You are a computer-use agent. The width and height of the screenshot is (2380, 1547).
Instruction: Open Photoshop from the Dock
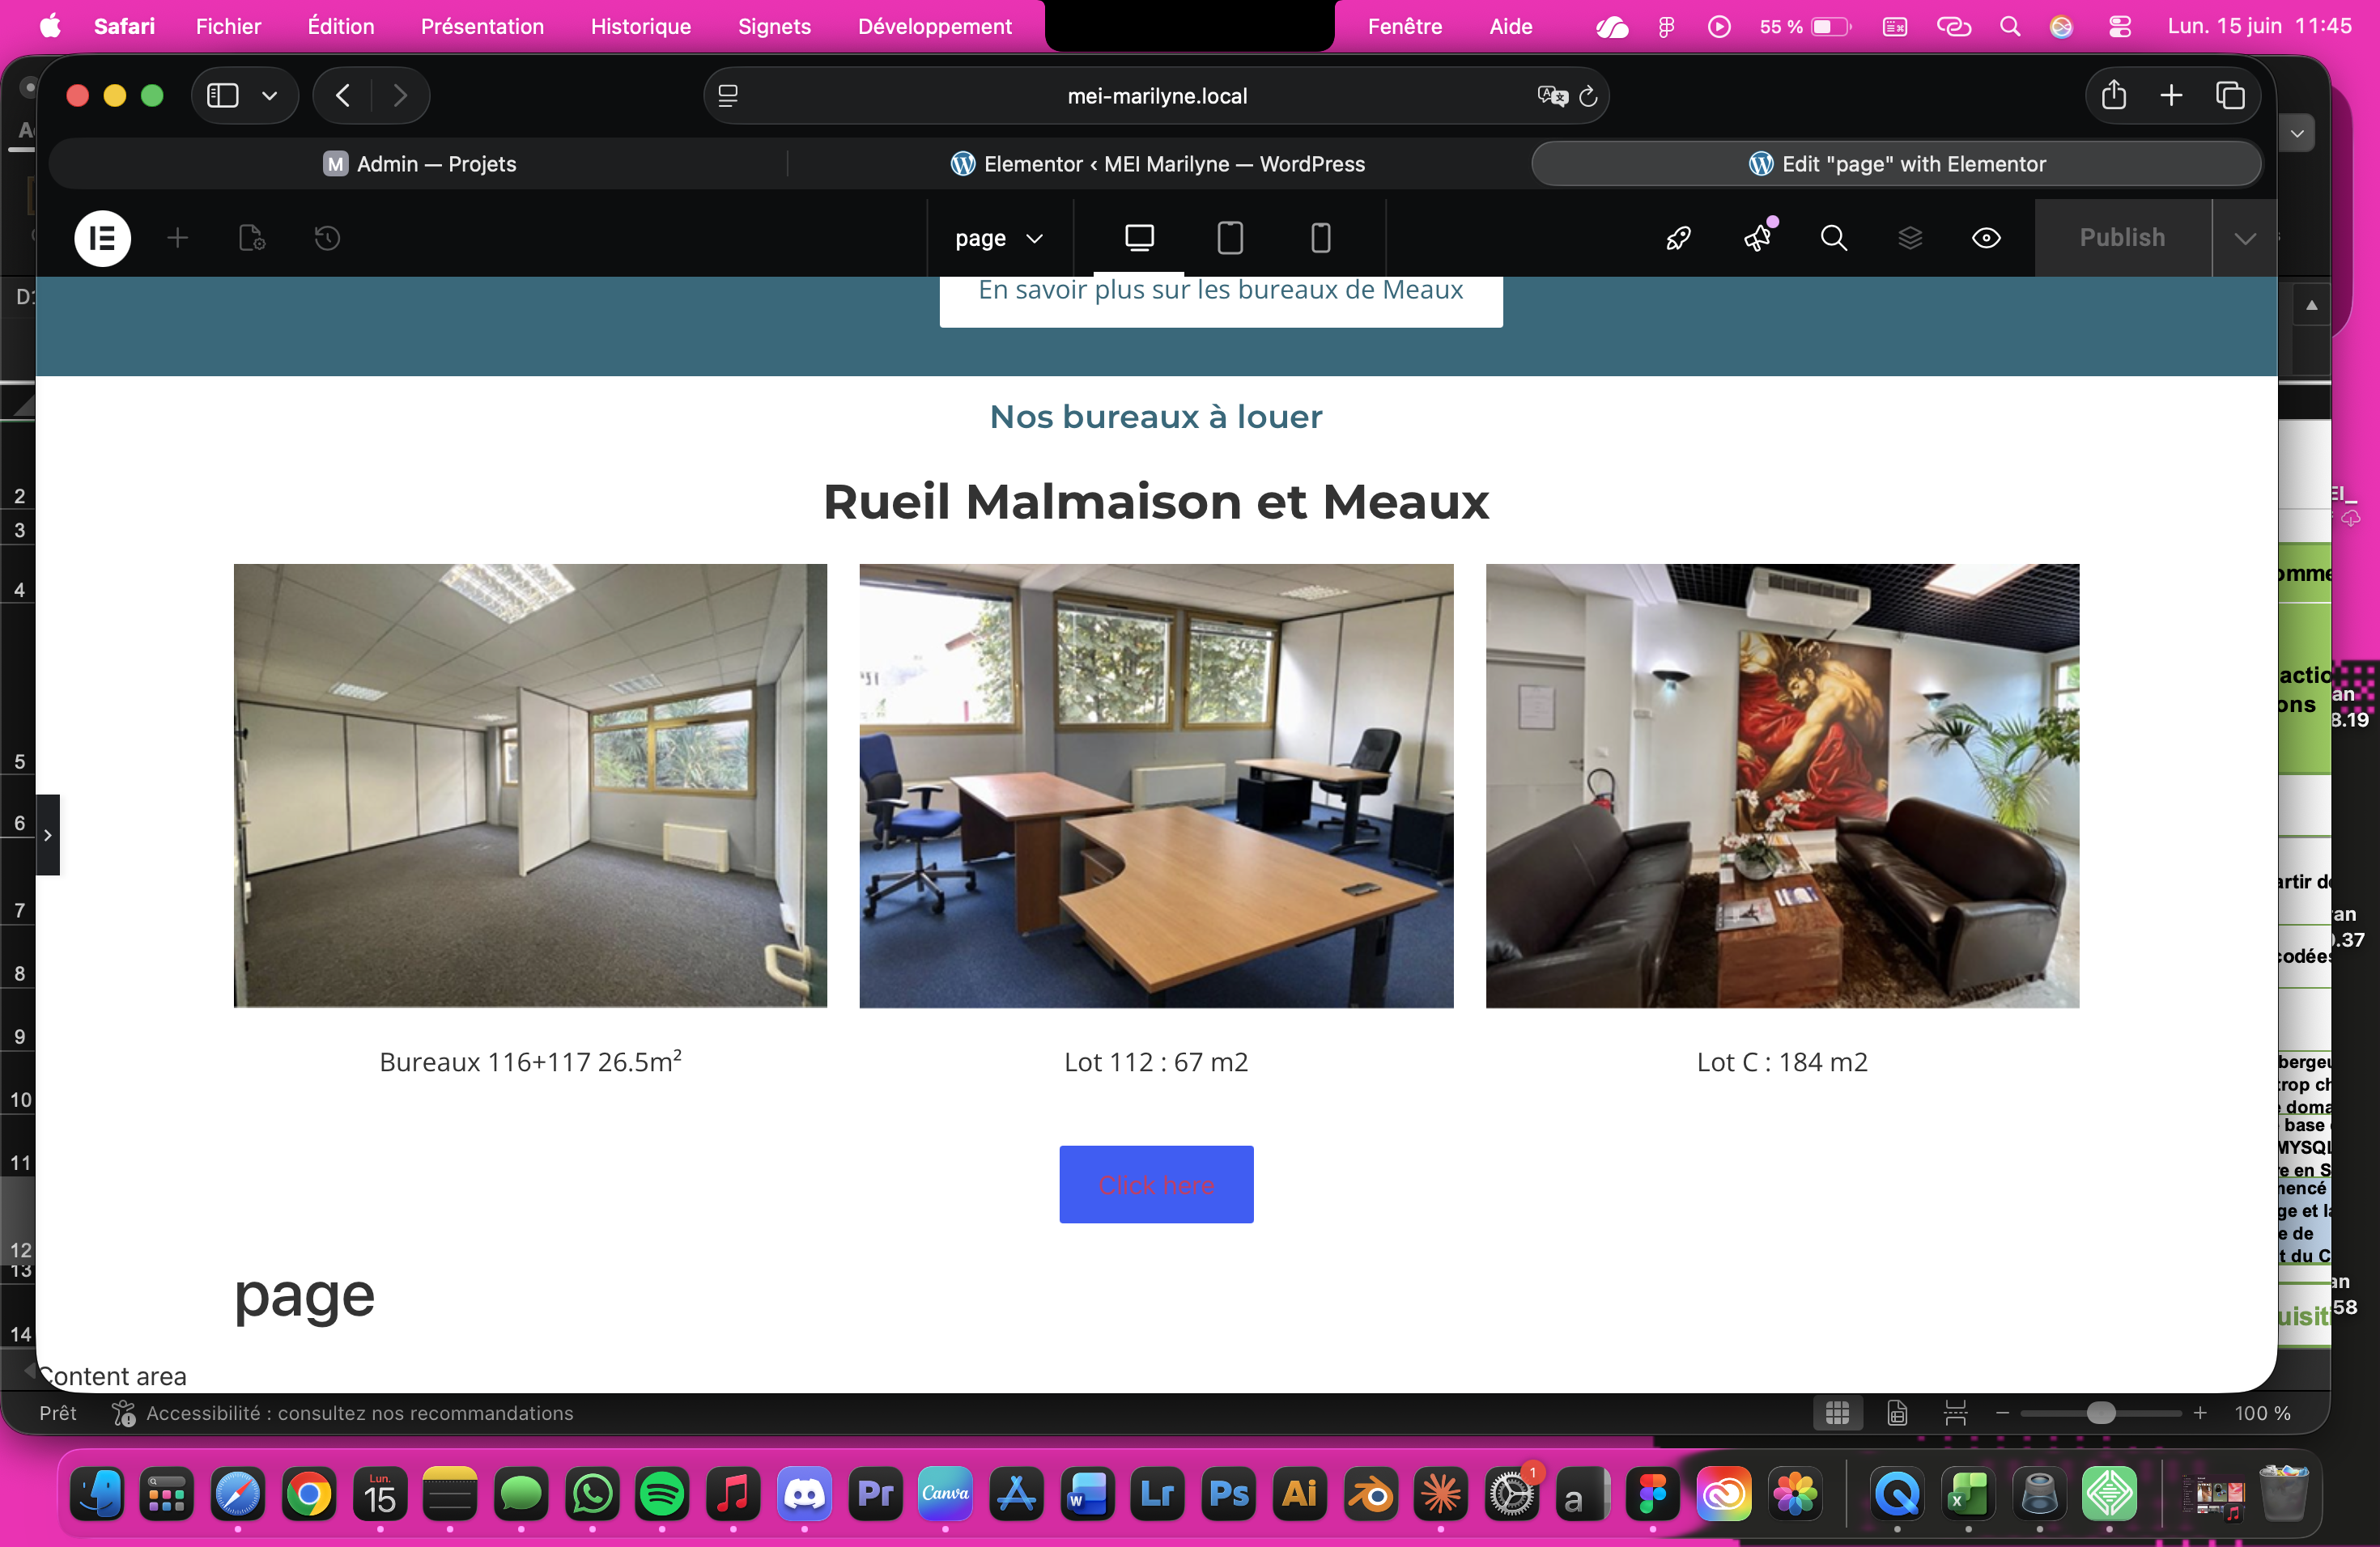[1228, 1495]
